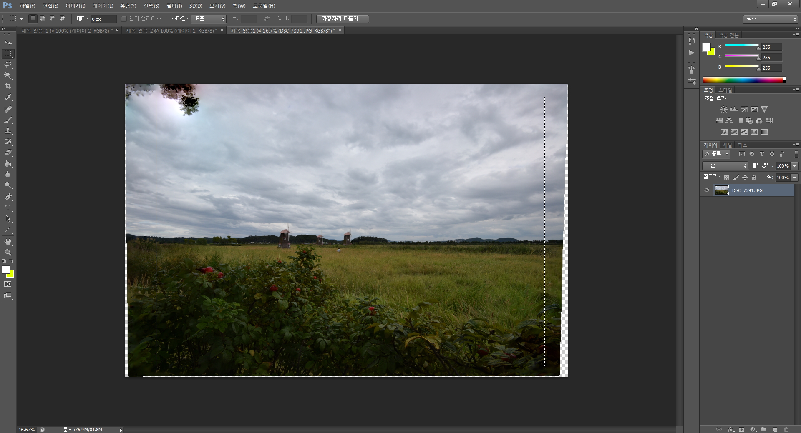Click the Refine Edge button
Screen dimensions: 801x433
coord(343,19)
